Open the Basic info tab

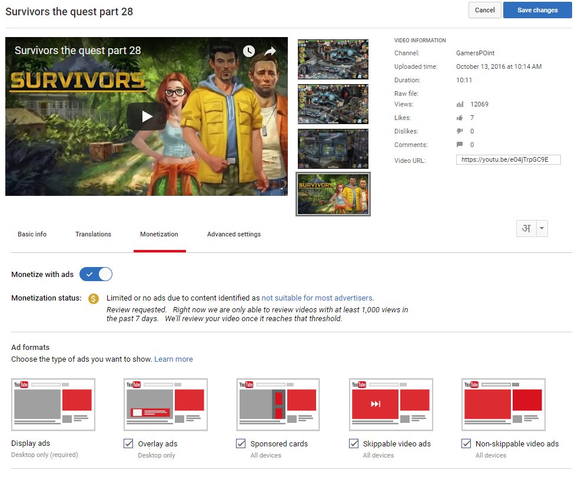tap(32, 234)
